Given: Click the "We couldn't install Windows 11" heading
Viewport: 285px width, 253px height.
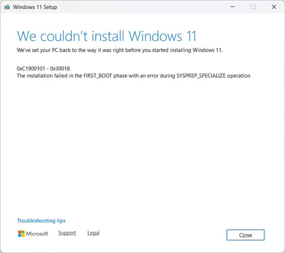Looking at the screenshot, I should click(107, 36).
